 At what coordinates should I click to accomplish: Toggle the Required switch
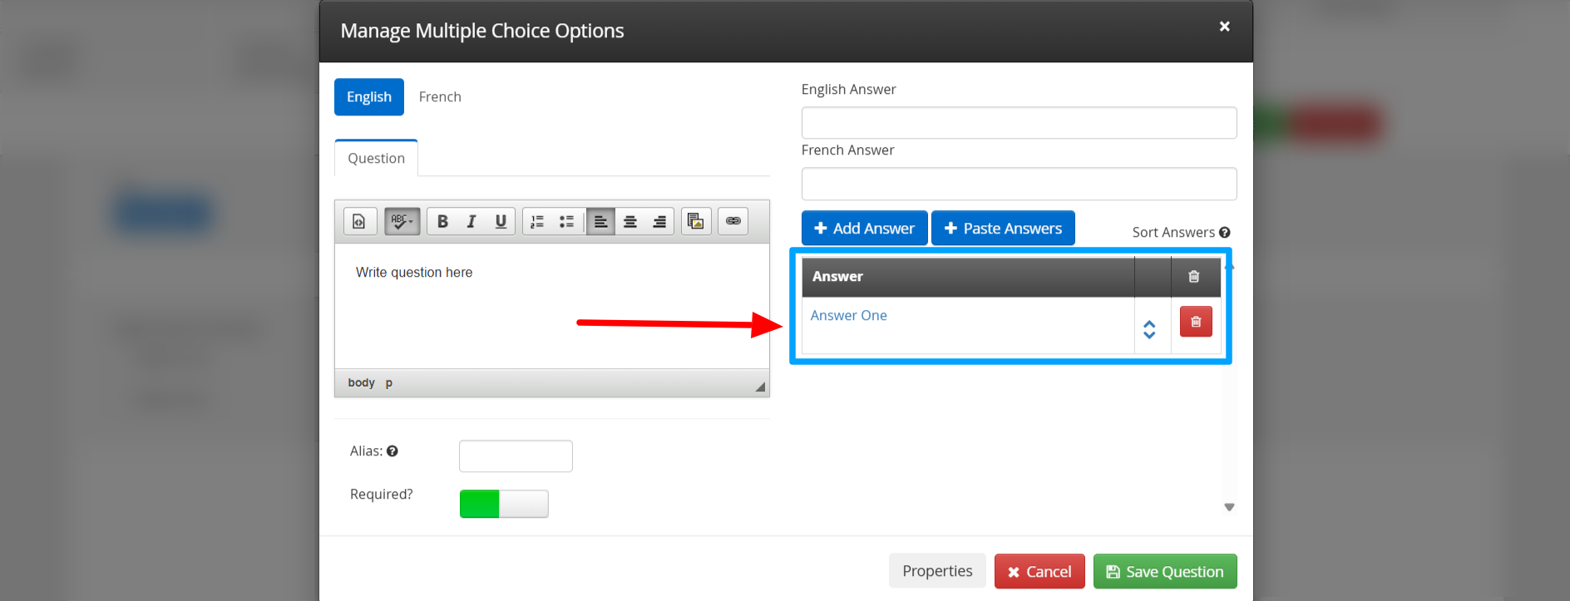pyautogui.click(x=504, y=504)
